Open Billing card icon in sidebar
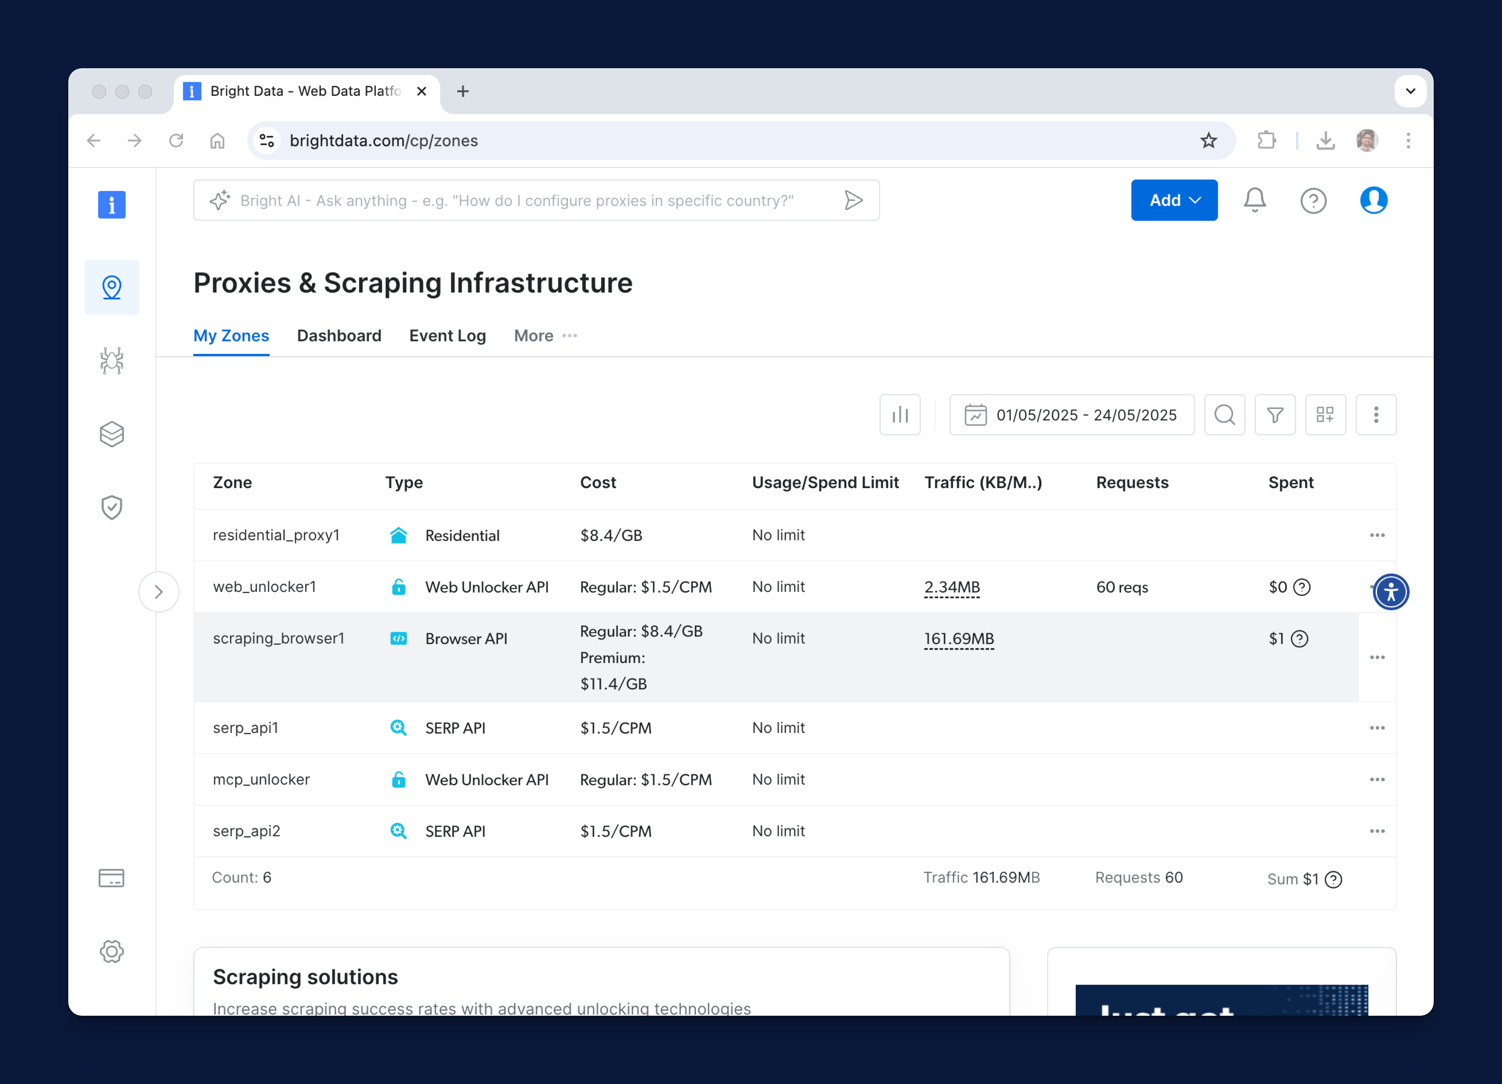Image resolution: width=1502 pixels, height=1084 pixels. [x=111, y=878]
